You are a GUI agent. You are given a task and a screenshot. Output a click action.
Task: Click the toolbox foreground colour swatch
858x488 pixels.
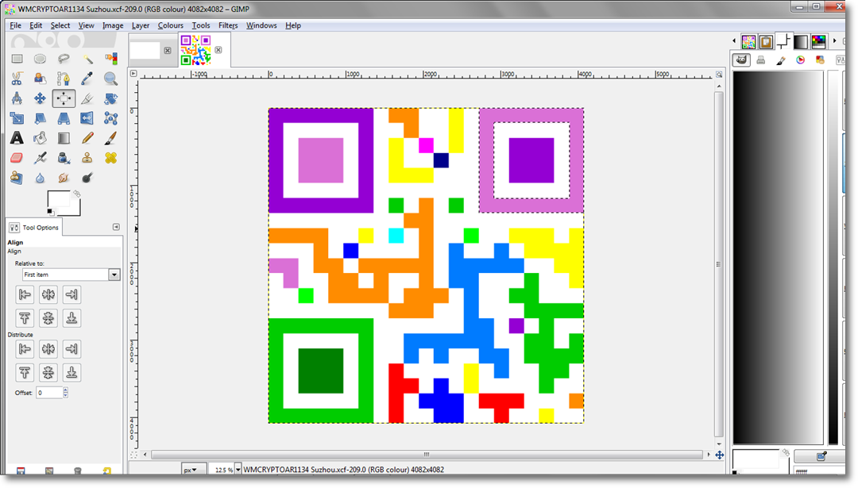click(57, 199)
